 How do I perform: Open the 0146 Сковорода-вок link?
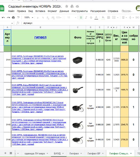(40, 139)
